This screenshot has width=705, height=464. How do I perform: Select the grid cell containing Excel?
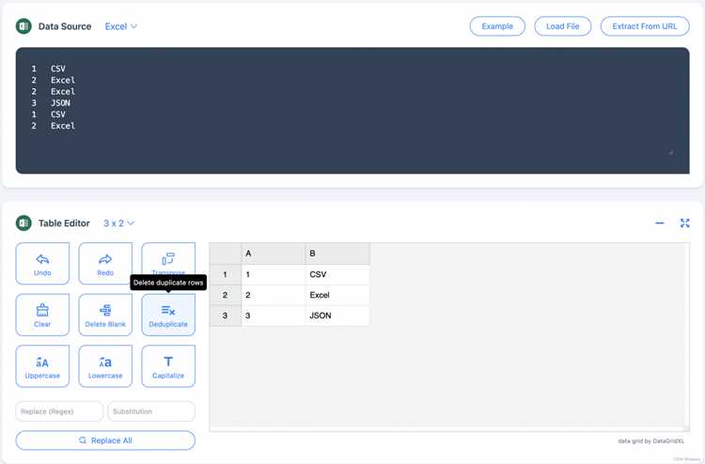pyautogui.click(x=337, y=295)
